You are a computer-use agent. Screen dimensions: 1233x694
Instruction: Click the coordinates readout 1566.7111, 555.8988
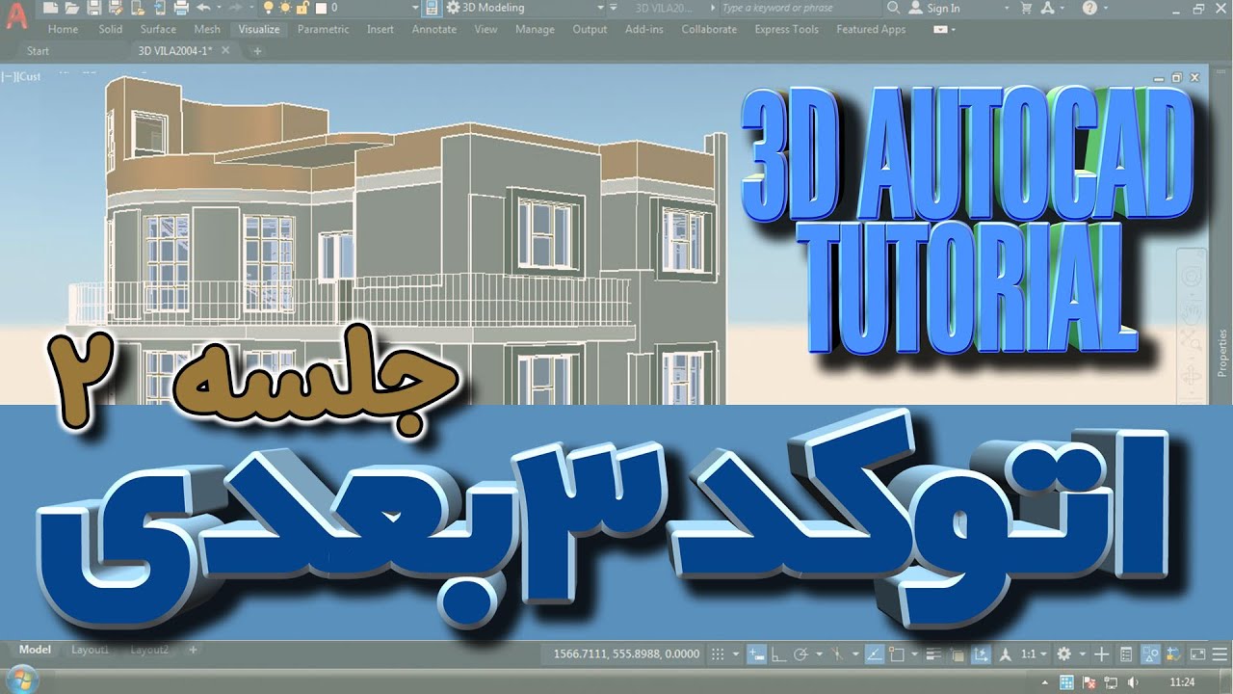coord(626,654)
